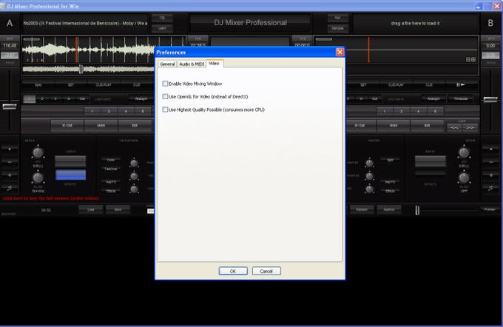
Task: Click deck A plus pitch bend button
Action: coord(10,175)
